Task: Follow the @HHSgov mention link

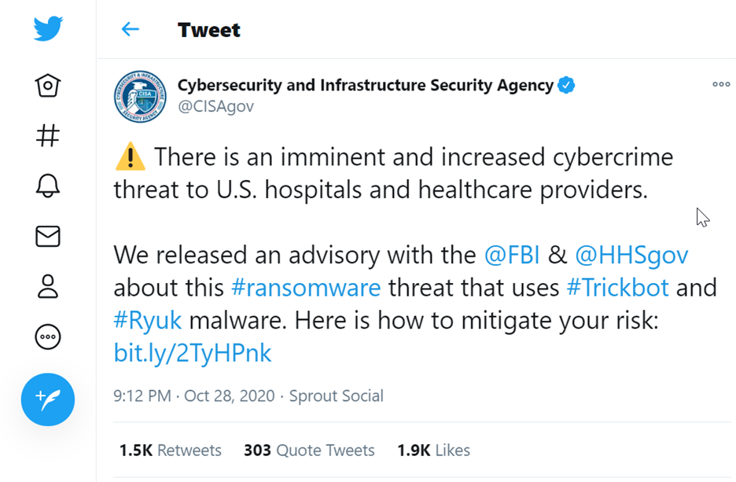Action: tap(631, 255)
